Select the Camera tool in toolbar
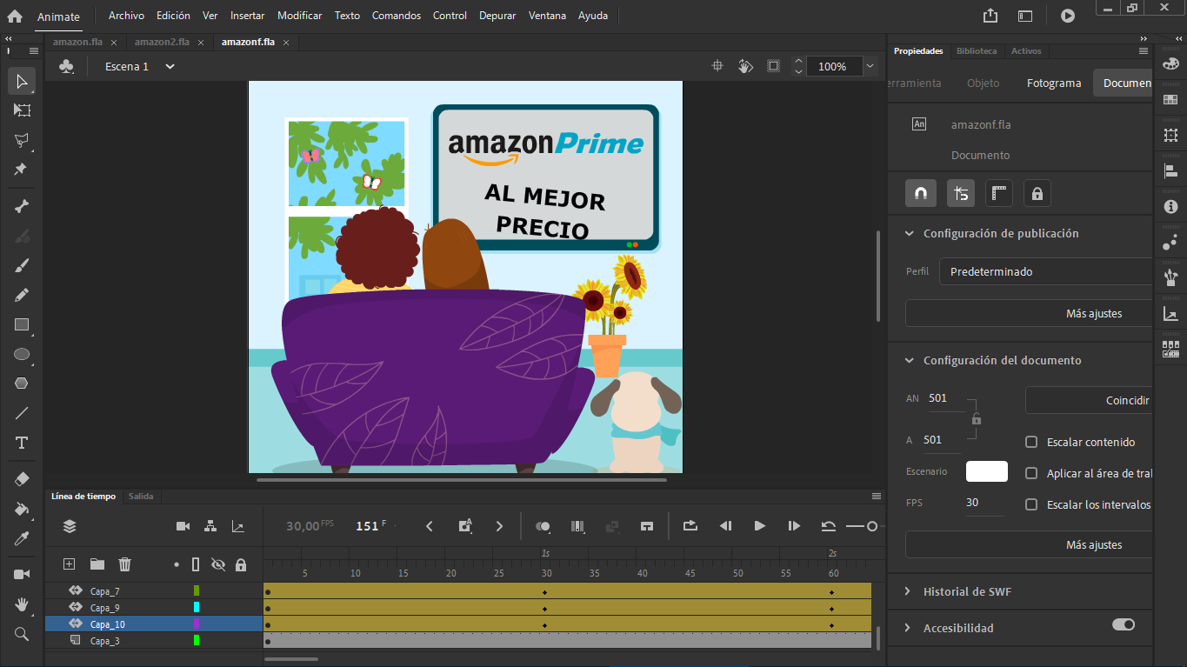Image resolution: width=1187 pixels, height=667 pixels. pos(22,574)
